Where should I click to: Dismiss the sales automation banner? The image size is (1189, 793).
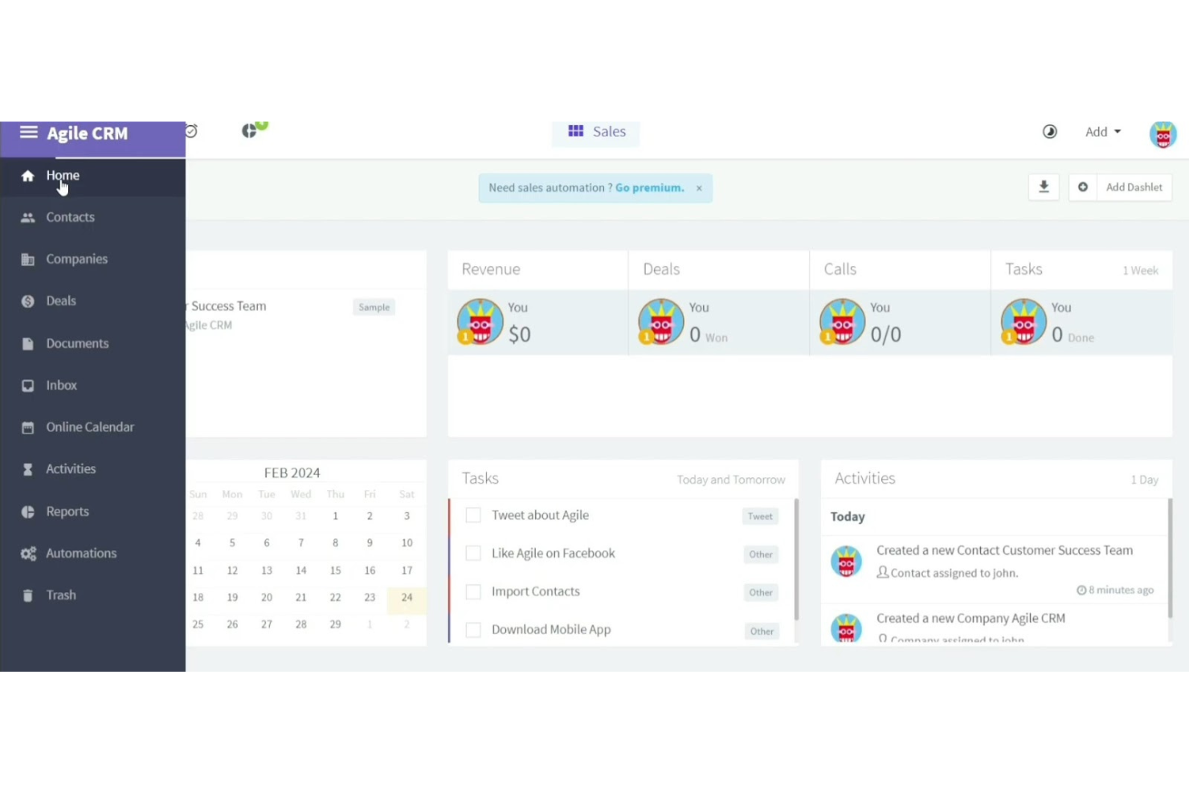699,188
